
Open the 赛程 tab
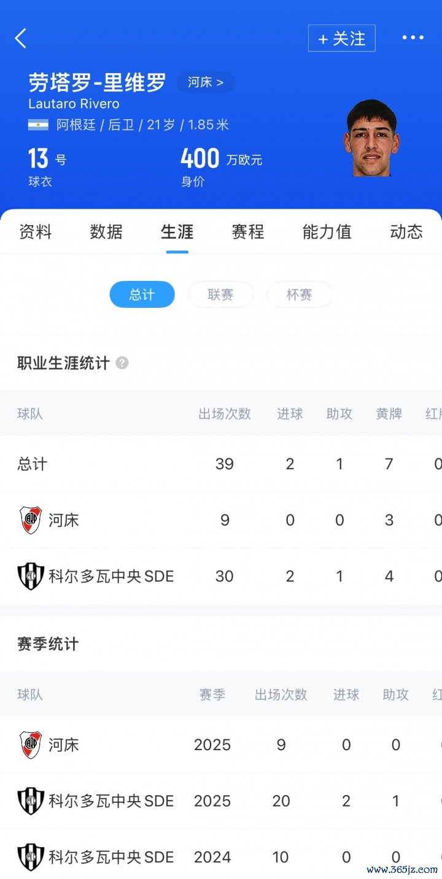[x=248, y=232]
